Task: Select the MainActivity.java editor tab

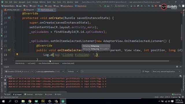Action: (x=47, y=10)
